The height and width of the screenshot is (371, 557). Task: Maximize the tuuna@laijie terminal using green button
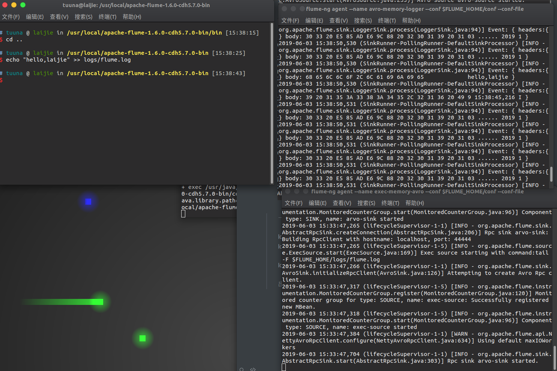[x=23, y=5]
